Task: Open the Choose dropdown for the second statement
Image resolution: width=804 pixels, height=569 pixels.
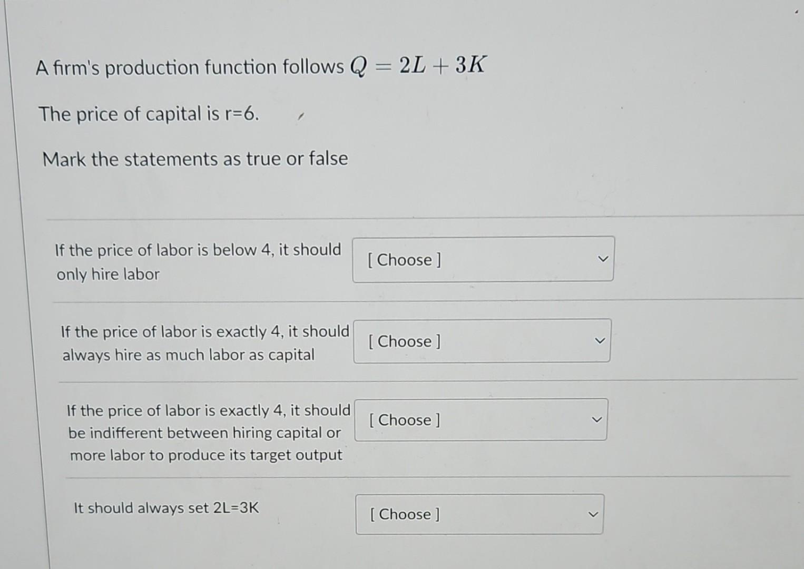Action: [481, 341]
